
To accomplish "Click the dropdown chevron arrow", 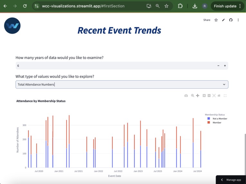I will (x=224, y=84).
